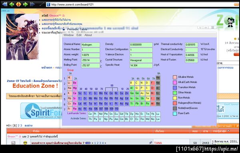The image size is (240, 153).
Task: Click the pin icon beside the pinned topic
Action: [150, 143]
